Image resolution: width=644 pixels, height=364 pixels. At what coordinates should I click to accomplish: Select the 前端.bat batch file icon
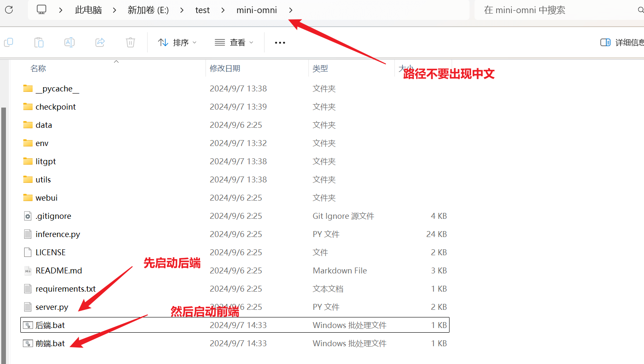click(x=28, y=343)
